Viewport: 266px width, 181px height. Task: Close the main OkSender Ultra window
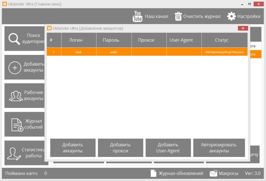pos(259,4)
